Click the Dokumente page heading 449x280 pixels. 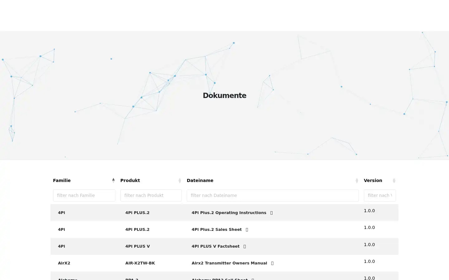(x=224, y=96)
